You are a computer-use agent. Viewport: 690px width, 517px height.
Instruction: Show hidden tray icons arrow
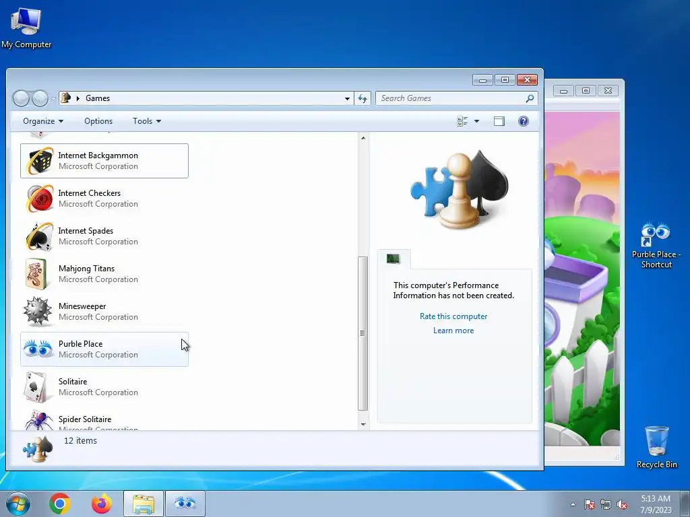[573, 505]
